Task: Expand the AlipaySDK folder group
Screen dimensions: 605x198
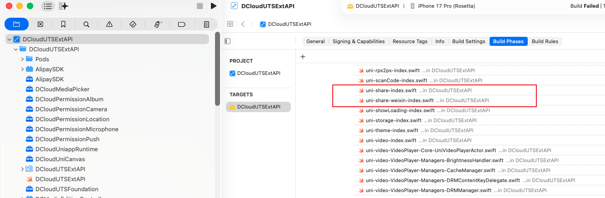Action: [x=22, y=69]
